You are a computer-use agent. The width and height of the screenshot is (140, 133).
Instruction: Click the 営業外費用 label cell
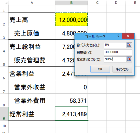click(32, 100)
